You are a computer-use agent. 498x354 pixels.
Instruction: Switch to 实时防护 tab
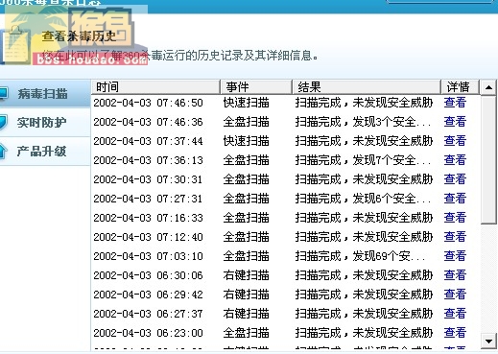(45, 122)
